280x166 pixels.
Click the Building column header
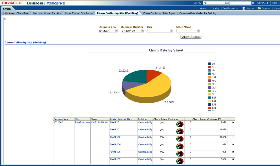click(x=142, y=119)
